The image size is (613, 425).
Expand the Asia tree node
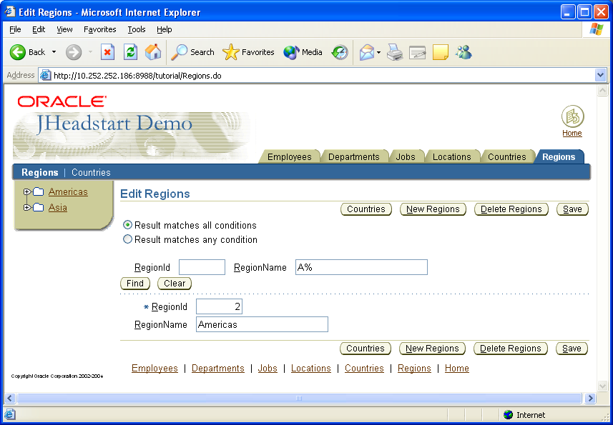[x=27, y=208]
